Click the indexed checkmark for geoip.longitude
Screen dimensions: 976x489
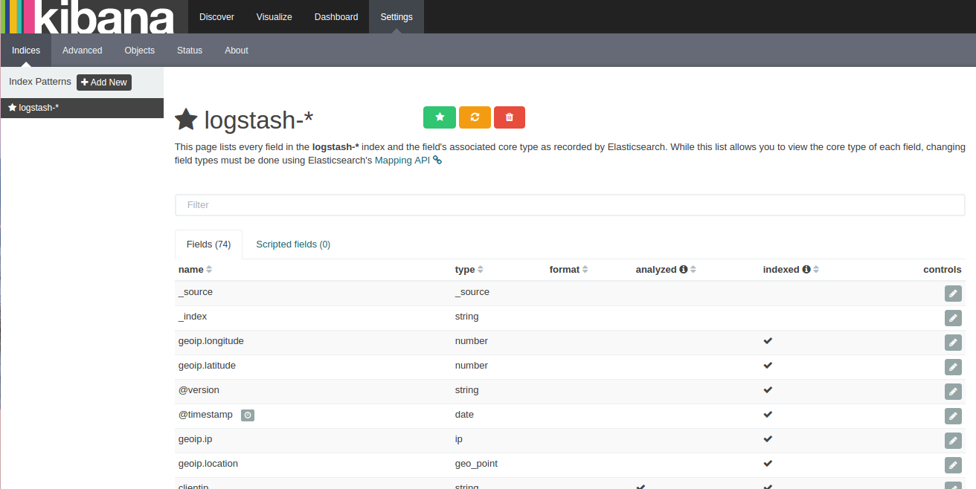click(x=768, y=341)
